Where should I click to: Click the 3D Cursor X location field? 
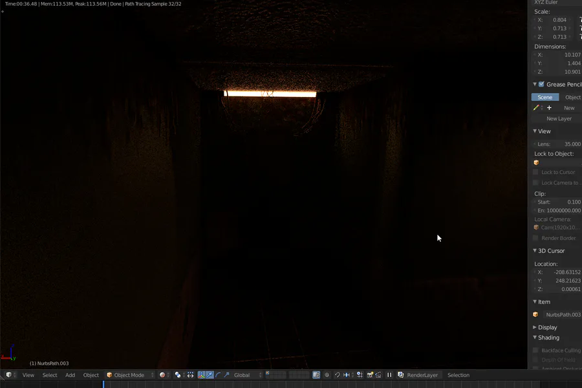557,272
